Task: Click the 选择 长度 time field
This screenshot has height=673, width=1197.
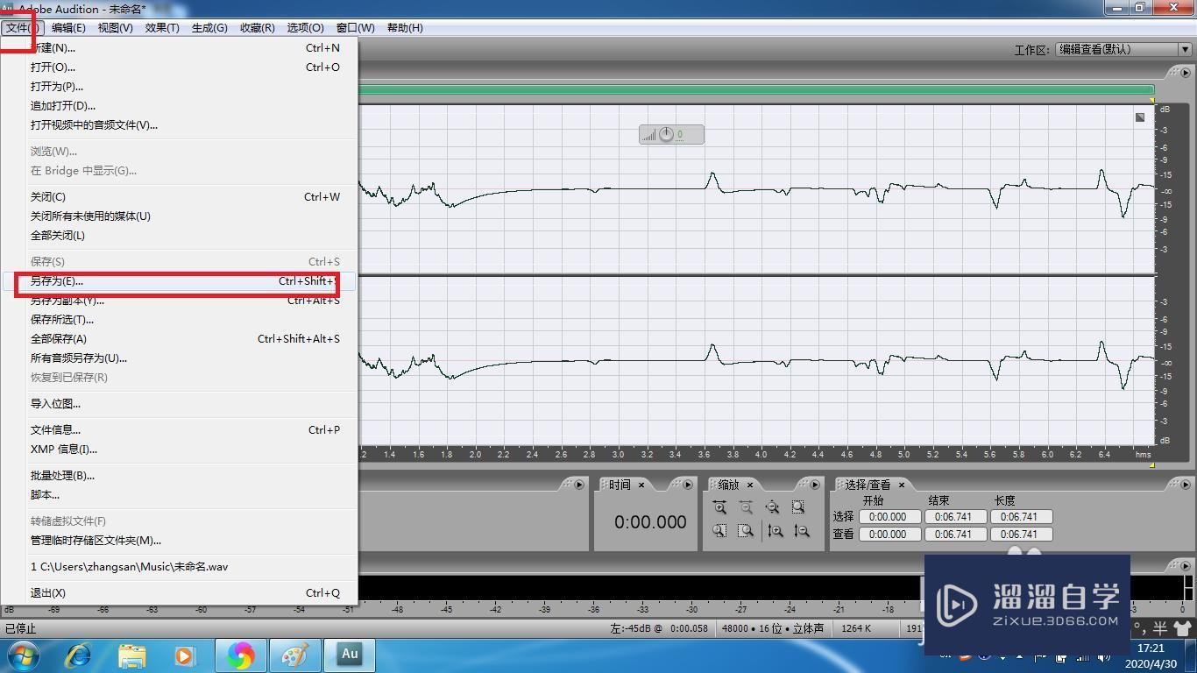Action: 1021,517
